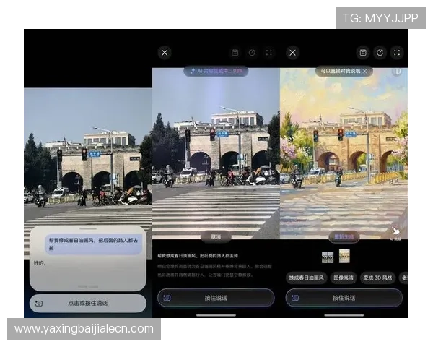
Task: Choose the 换成春日油画风 suggestion chip
Action: click(306, 278)
